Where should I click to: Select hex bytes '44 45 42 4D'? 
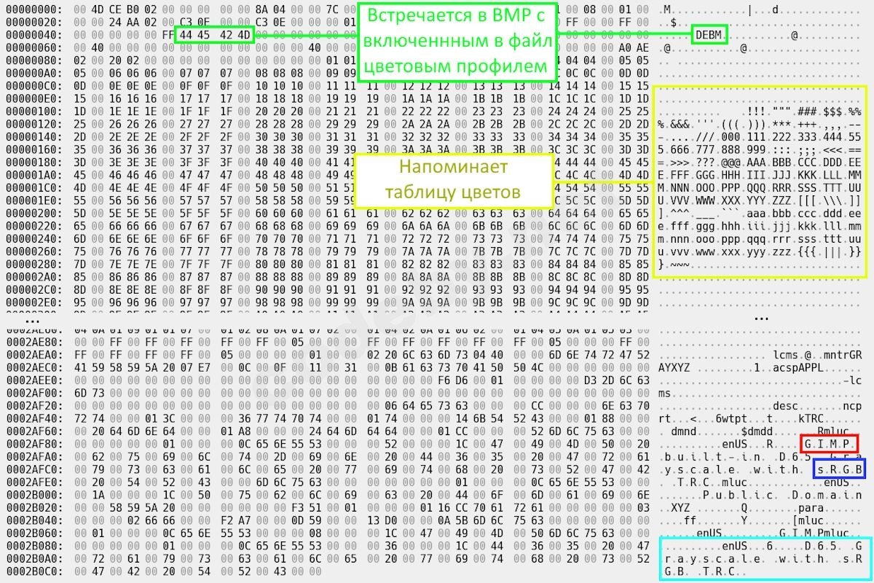point(214,35)
